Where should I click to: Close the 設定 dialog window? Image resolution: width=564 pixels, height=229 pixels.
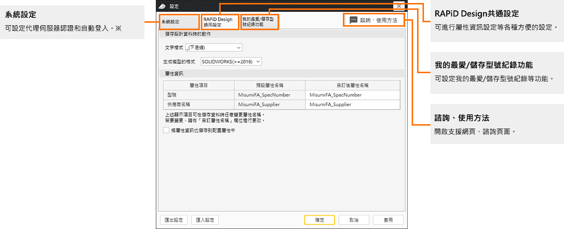pyautogui.click(x=399, y=6)
